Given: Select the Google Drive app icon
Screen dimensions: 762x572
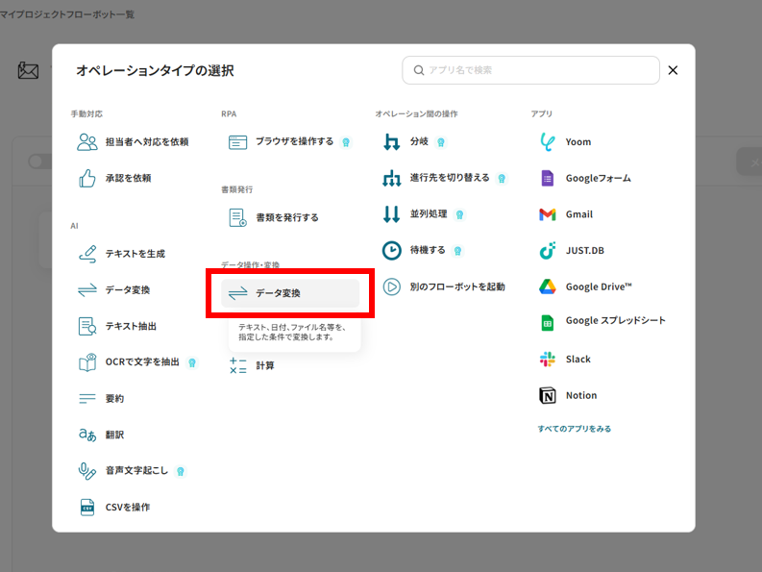Looking at the screenshot, I should 548,286.
